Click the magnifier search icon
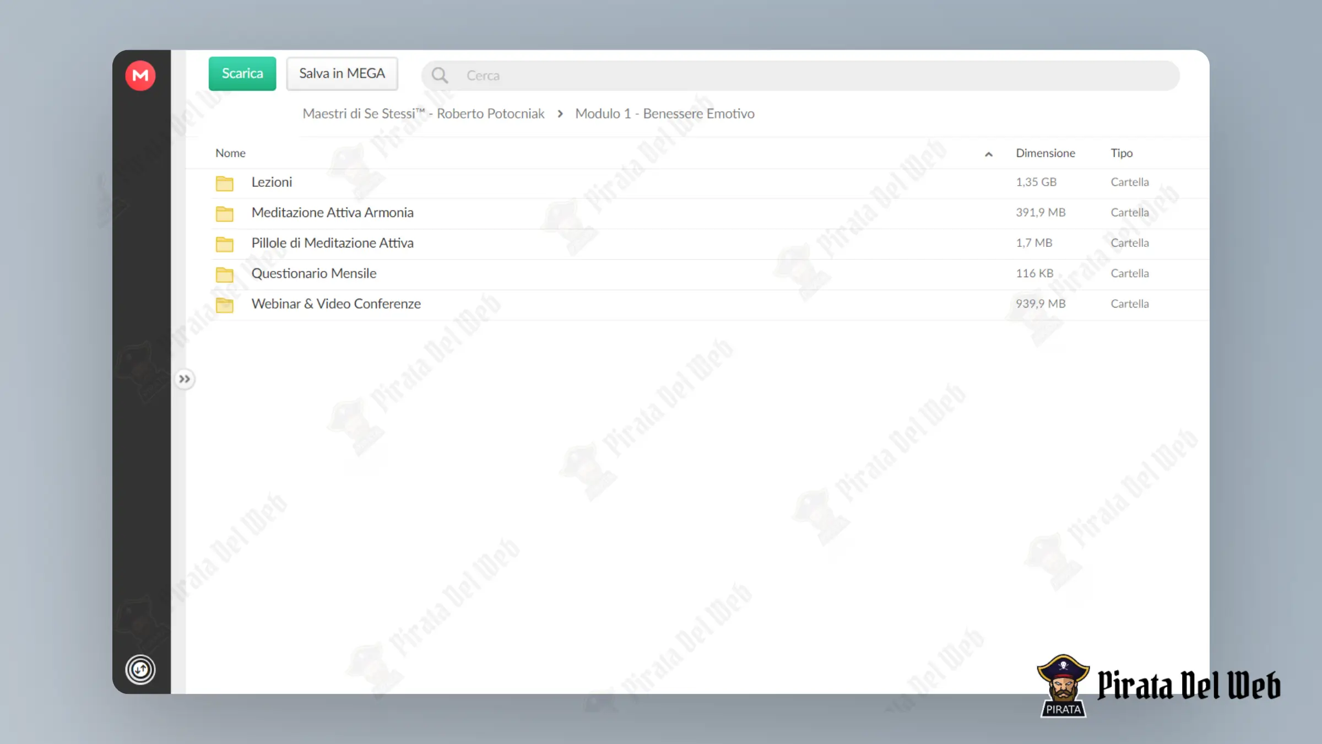Screen dimensions: 1322x744 440,75
